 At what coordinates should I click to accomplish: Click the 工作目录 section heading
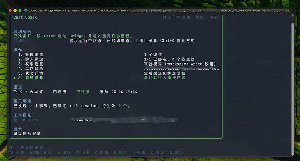[x=22, y=115]
